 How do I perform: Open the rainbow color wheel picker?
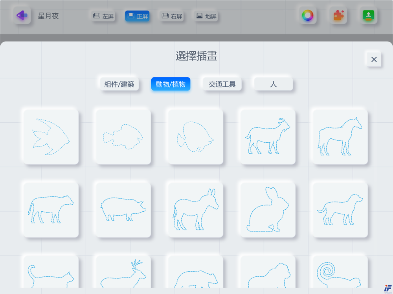pos(308,16)
